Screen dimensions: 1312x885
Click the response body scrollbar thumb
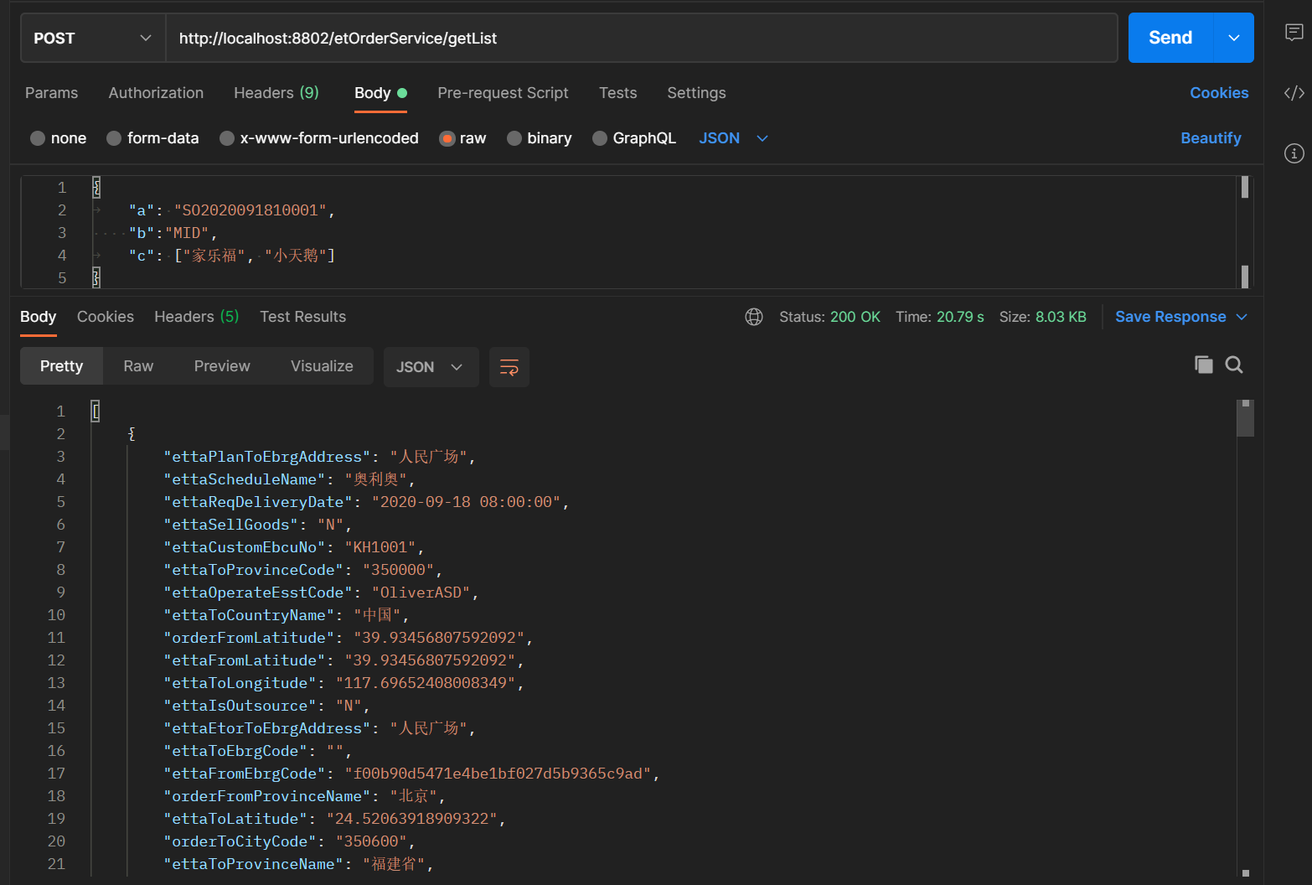(x=1246, y=419)
